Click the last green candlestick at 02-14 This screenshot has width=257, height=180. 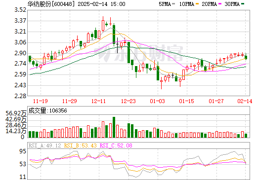click(246, 57)
